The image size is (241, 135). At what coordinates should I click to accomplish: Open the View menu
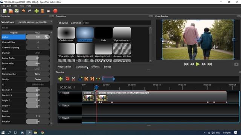tap(22, 6)
